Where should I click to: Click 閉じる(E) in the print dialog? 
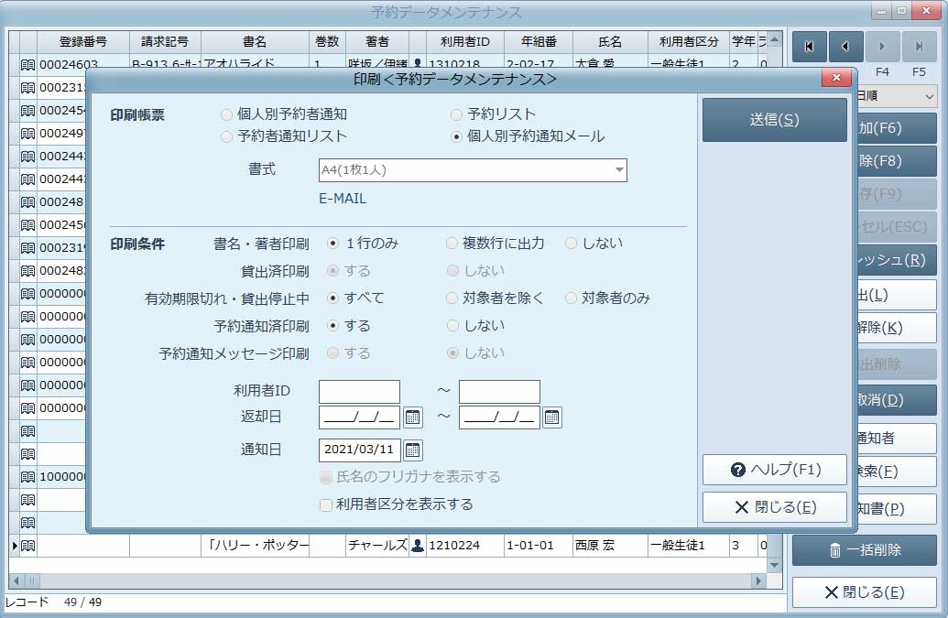click(775, 507)
